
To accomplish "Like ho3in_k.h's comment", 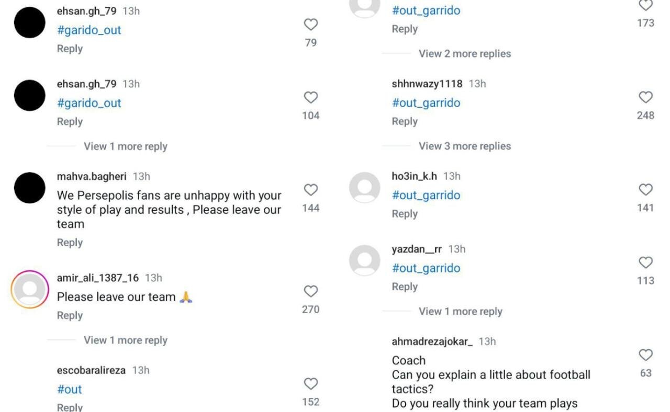I will click(646, 190).
